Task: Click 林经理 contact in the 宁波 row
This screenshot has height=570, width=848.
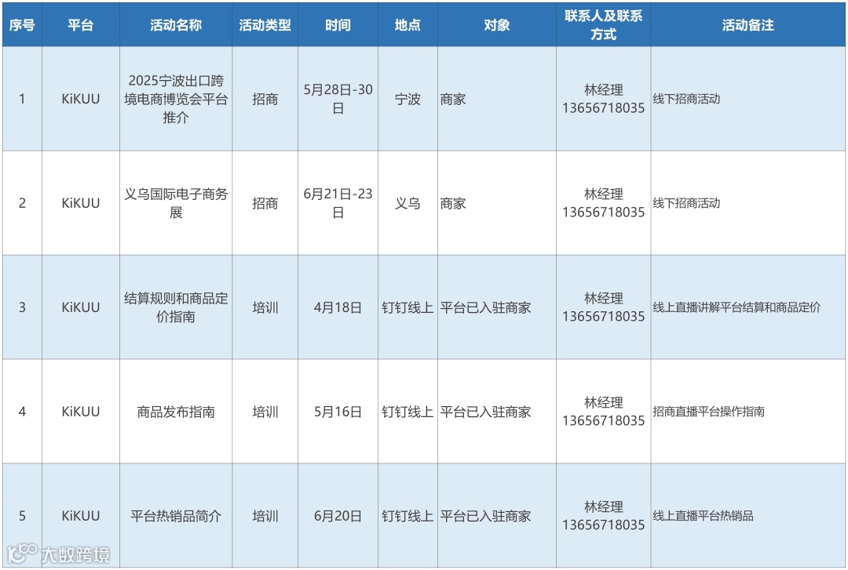Action: (604, 99)
